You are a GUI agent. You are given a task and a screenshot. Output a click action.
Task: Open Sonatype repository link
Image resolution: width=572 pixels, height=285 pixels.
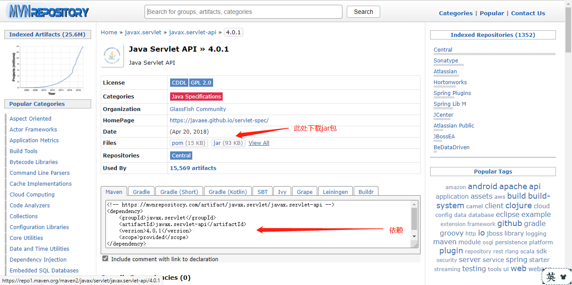click(x=446, y=60)
